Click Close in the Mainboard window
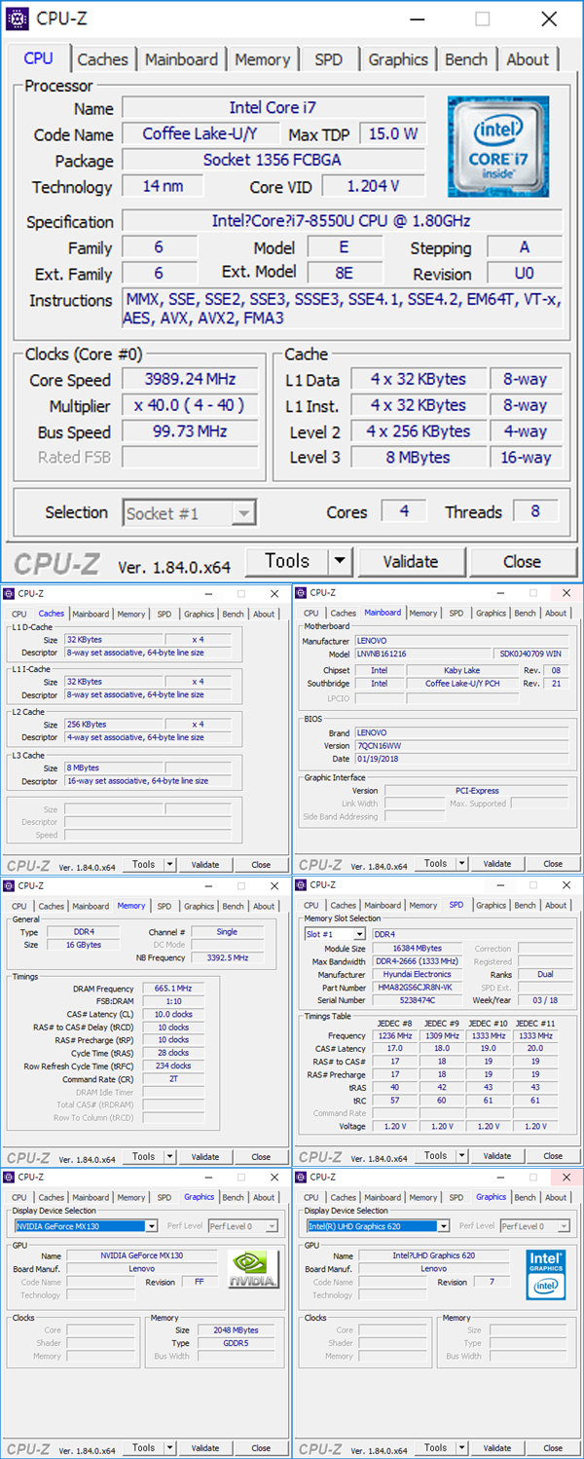This screenshot has width=584, height=1459. 553,864
